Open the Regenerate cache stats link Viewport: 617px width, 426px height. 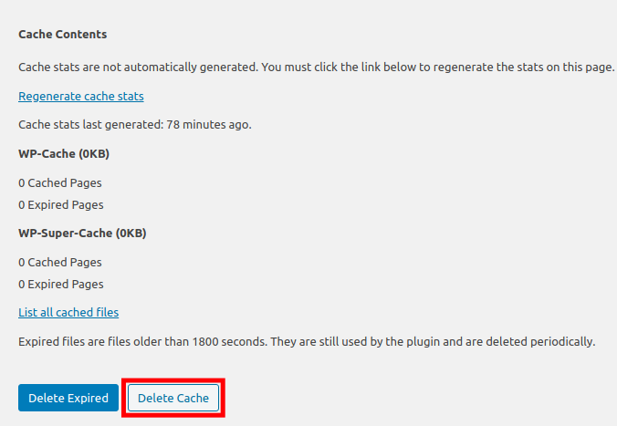81,96
